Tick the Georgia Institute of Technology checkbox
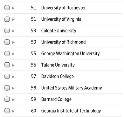 (x=7, y=111)
